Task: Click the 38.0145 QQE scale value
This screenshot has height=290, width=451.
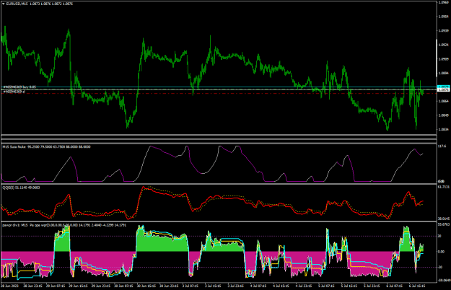Action: click(x=443, y=219)
